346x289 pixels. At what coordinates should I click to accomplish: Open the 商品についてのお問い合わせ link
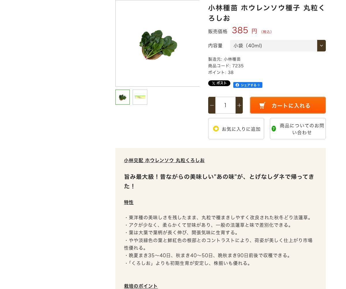(298, 129)
